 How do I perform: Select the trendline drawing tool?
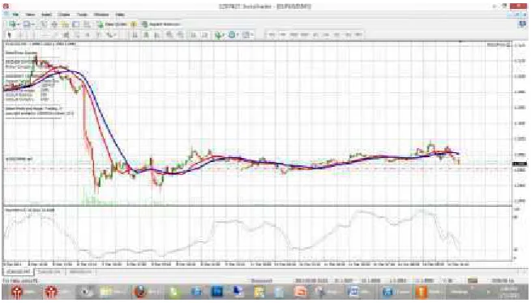tap(55, 35)
